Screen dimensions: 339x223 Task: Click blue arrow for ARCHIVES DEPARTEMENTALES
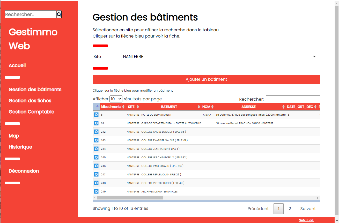[x=96, y=191]
